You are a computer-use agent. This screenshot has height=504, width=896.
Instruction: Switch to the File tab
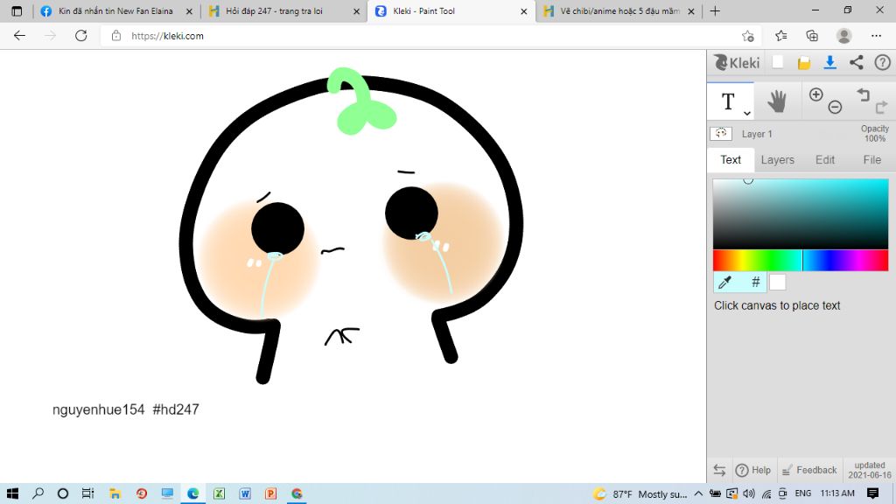click(x=872, y=160)
